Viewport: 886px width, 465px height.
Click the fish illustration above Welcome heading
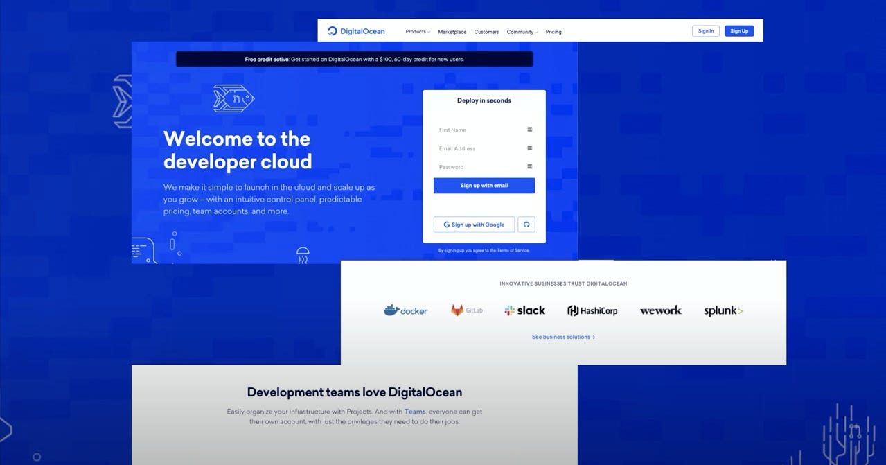[233, 98]
